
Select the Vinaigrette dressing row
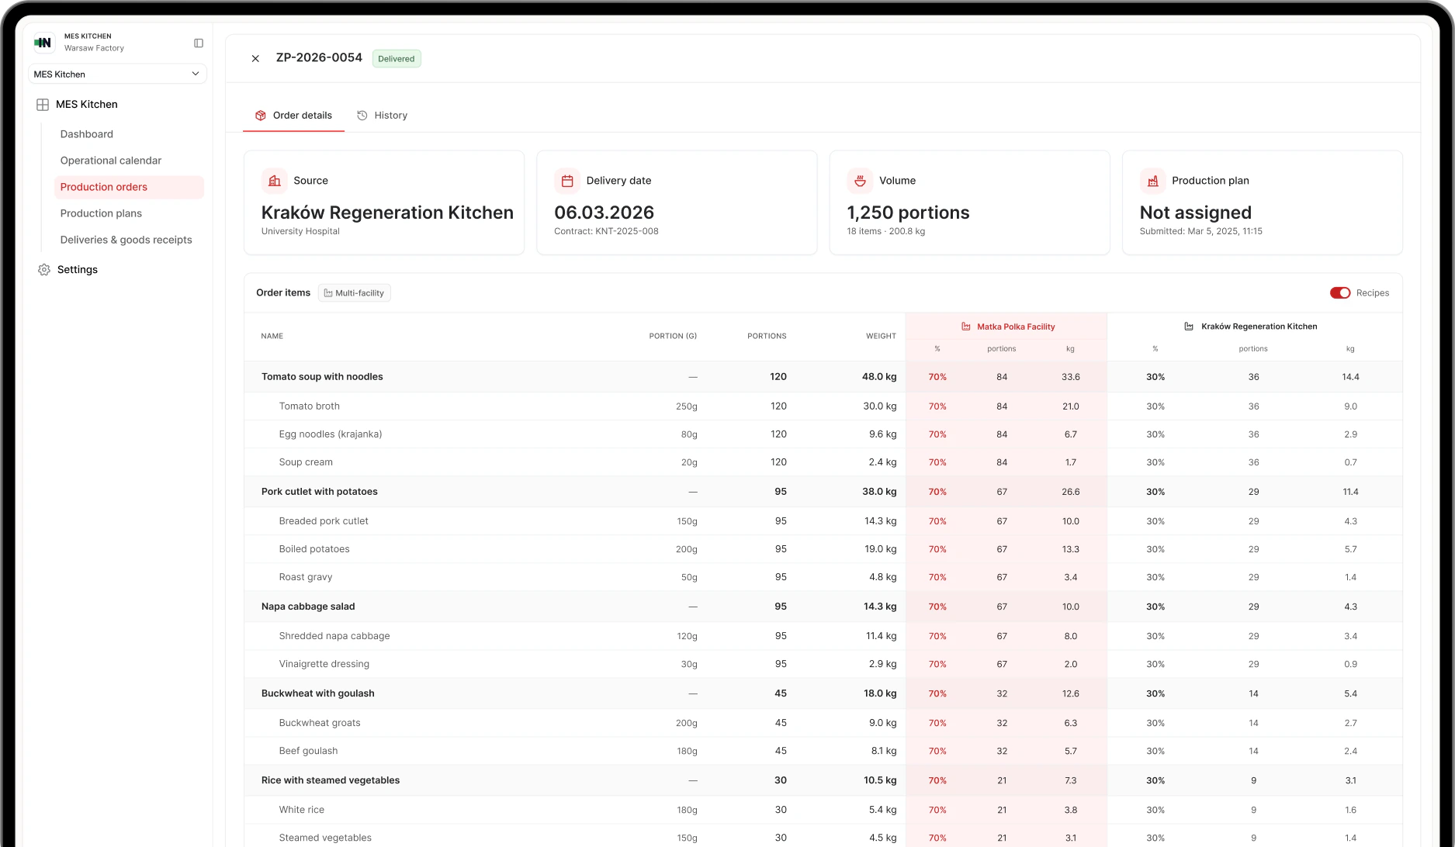(x=823, y=664)
